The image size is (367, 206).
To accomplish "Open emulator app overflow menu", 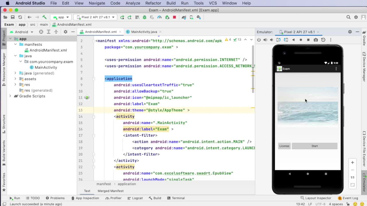I will click(x=336, y=69).
